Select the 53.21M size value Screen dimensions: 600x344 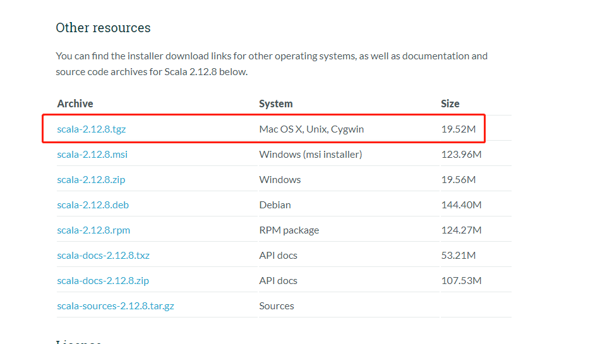pos(459,256)
